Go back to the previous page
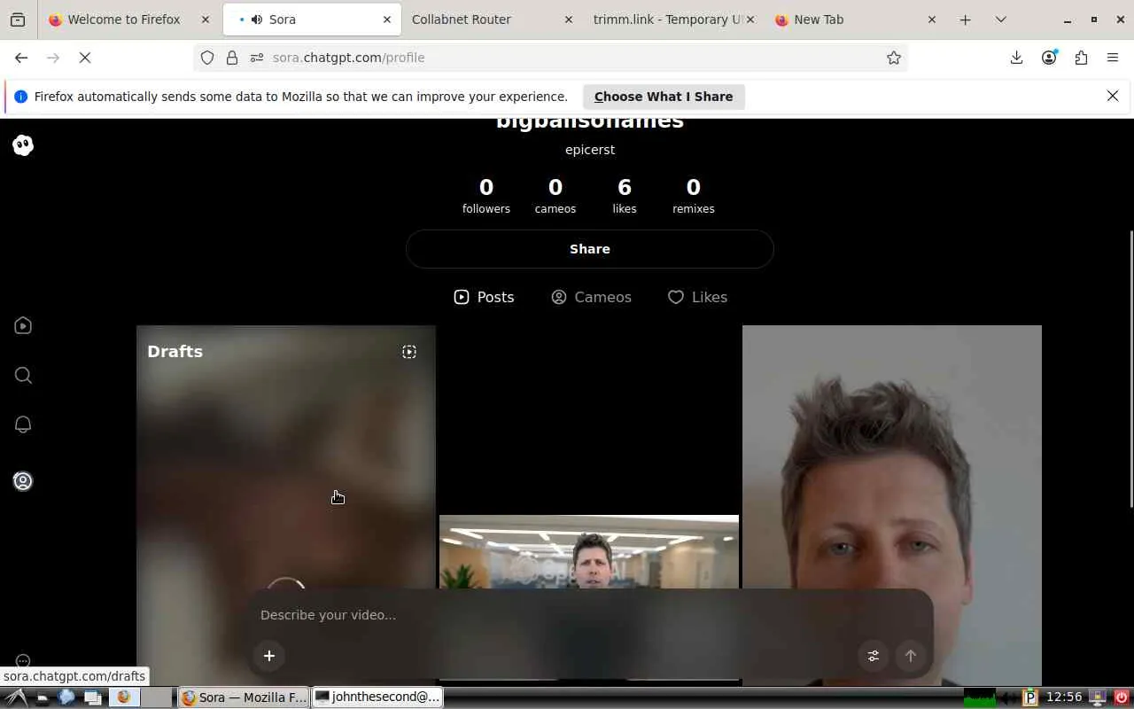This screenshot has width=1134, height=709. coord(21,58)
